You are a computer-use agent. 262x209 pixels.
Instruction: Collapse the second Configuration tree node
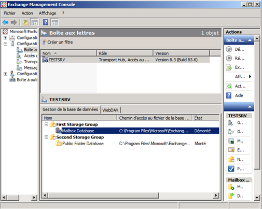(x=5, y=44)
